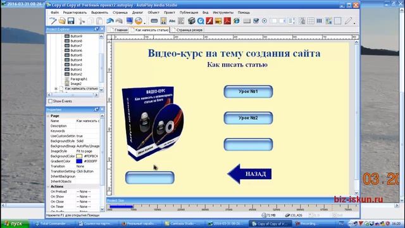
Task: Click the pencil tool icon in toolbar
Action: point(349,21)
